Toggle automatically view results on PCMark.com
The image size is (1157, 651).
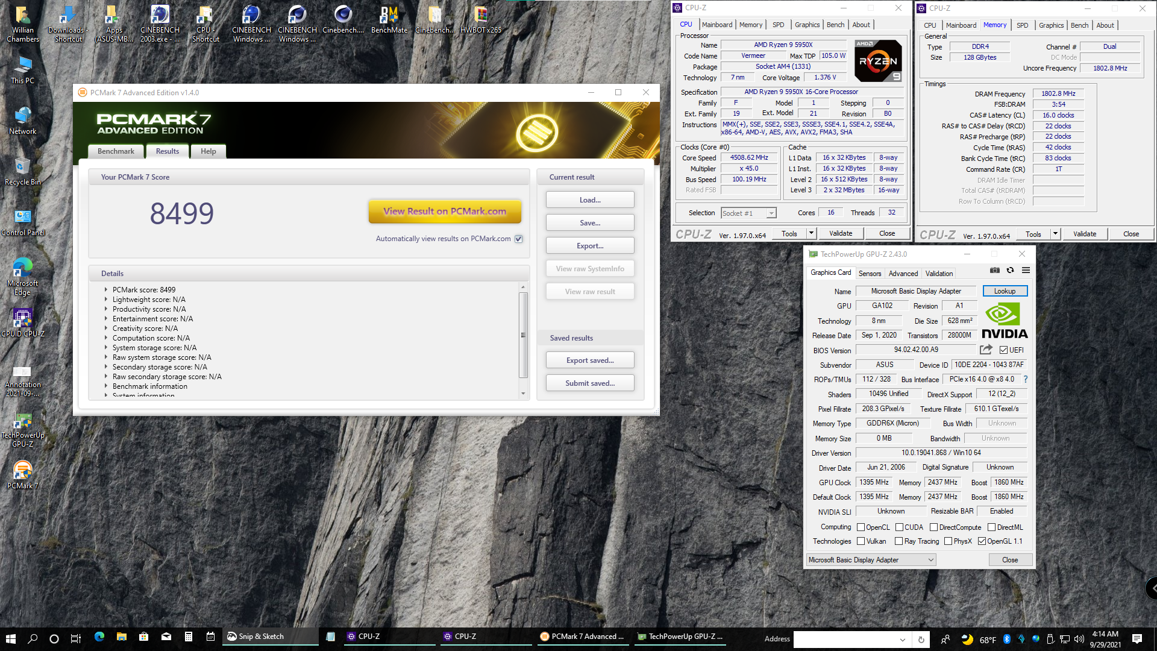point(518,239)
